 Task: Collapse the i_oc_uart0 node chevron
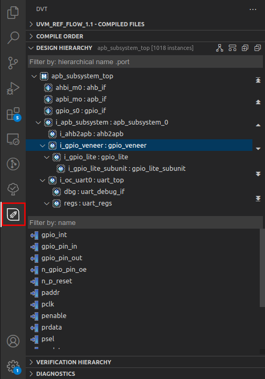(43, 180)
